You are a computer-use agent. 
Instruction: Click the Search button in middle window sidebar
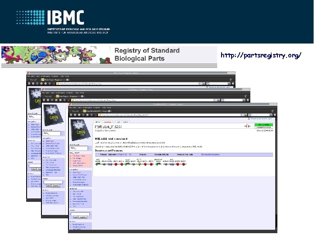click(x=55, y=186)
